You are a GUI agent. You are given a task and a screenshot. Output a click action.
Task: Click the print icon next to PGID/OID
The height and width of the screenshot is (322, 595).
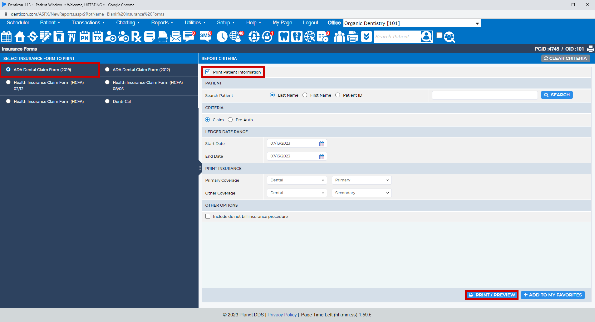pos(590,49)
